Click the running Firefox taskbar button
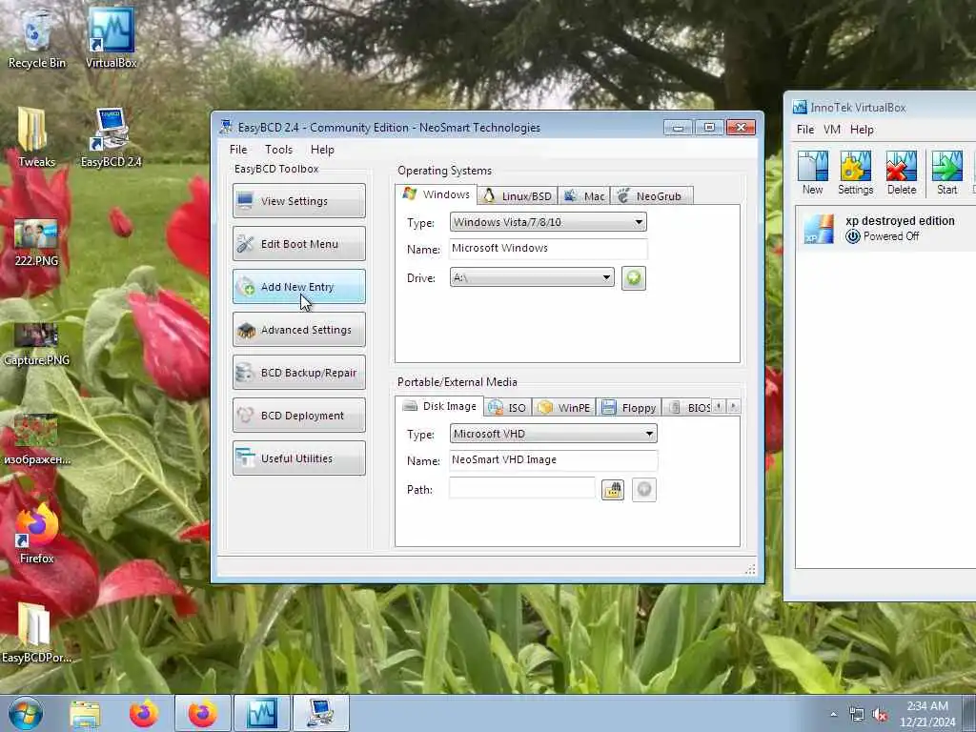The height and width of the screenshot is (732, 976). tap(203, 713)
